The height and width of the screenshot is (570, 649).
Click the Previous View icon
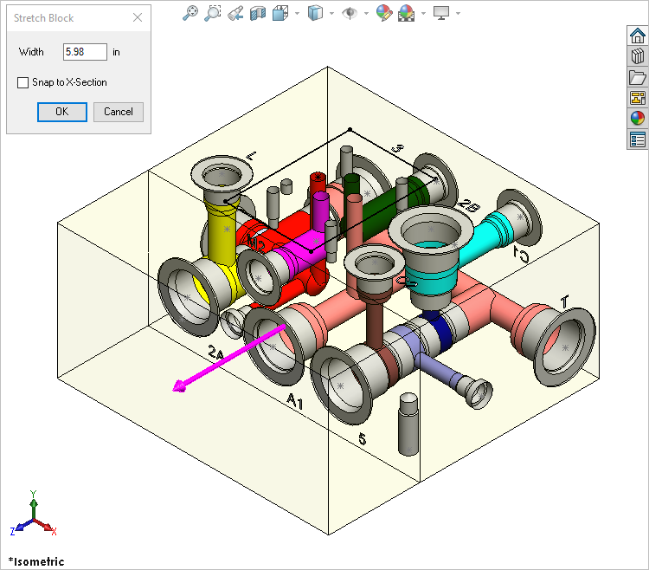point(235,13)
